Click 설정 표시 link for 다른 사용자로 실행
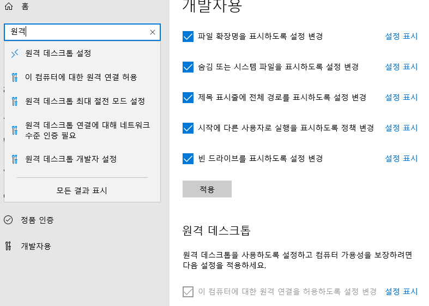 pyautogui.click(x=401, y=128)
